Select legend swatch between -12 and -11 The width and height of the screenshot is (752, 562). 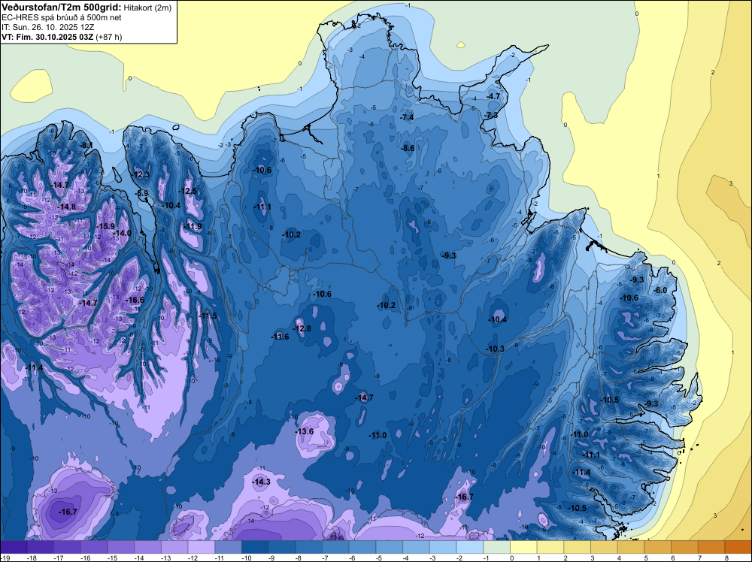(x=202, y=547)
